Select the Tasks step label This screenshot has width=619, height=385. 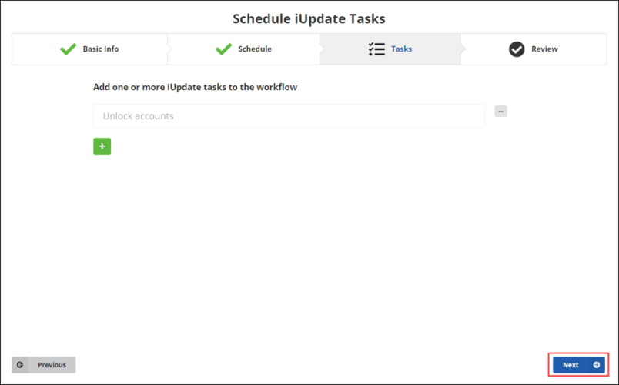[401, 49]
